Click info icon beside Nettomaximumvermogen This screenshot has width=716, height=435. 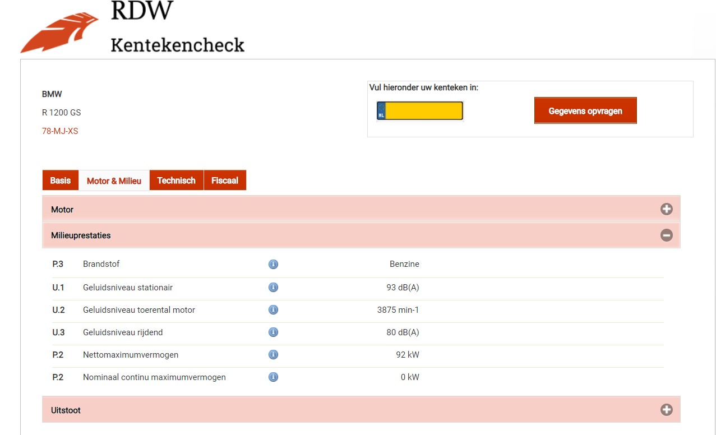click(273, 355)
